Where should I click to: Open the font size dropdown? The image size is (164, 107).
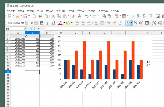pos(36,23)
